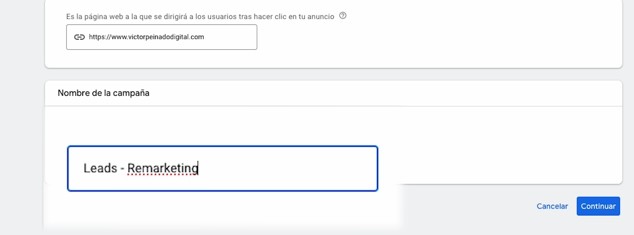
Task: Click the misspelled word Remarketing in campaign name
Action: (x=163, y=168)
